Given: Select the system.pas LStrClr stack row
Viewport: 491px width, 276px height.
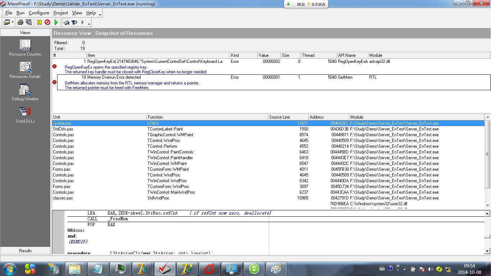Looking at the screenshot, I should pyautogui.click(x=269, y=123).
